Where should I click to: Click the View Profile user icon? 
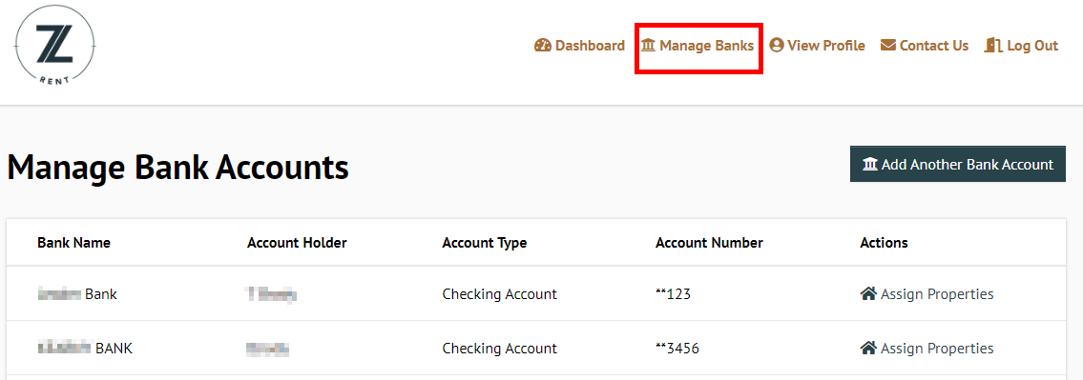(777, 46)
